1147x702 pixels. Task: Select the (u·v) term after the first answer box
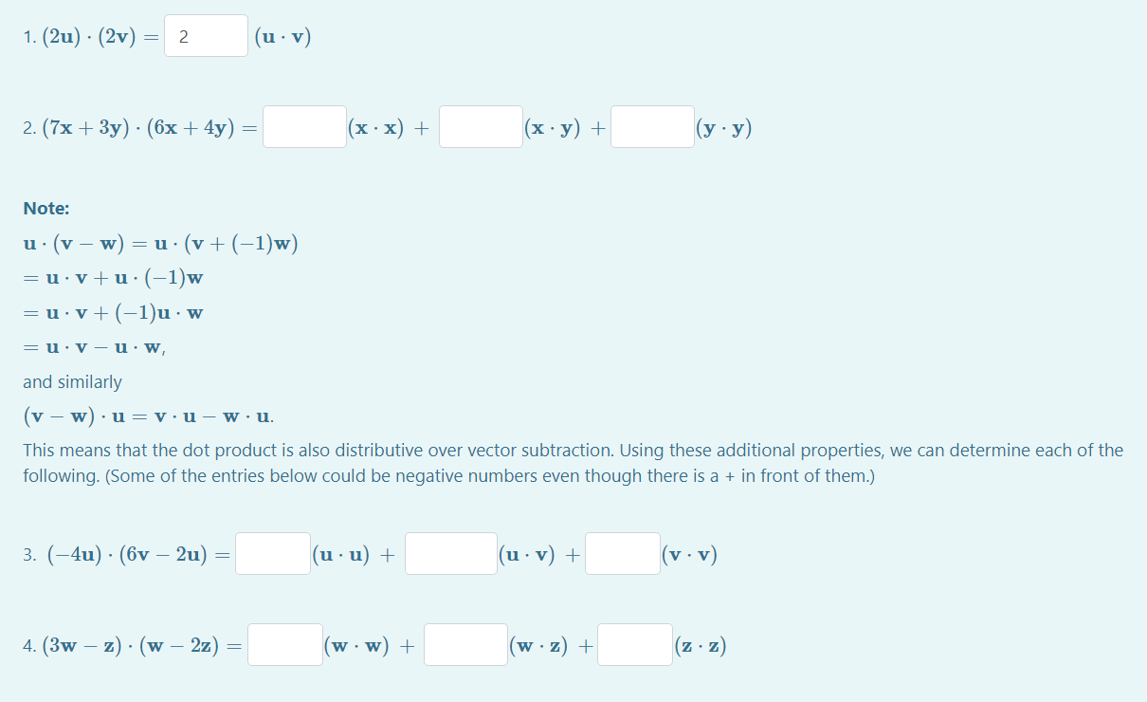tap(282, 35)
